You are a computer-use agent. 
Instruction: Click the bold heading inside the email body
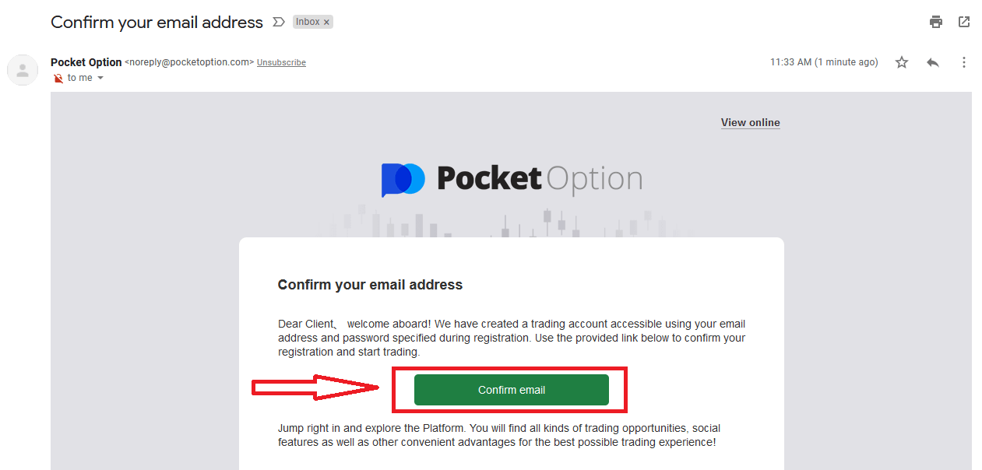pyautogui.click(x=370, y=285)
